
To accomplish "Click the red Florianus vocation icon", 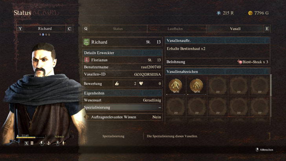I will click(87, 60).
